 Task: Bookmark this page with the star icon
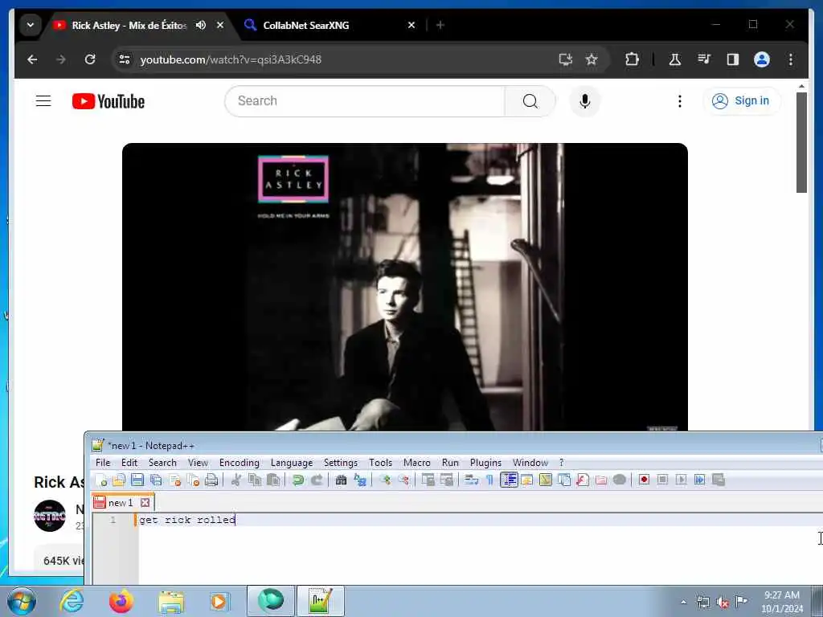[x=592, y=59]
